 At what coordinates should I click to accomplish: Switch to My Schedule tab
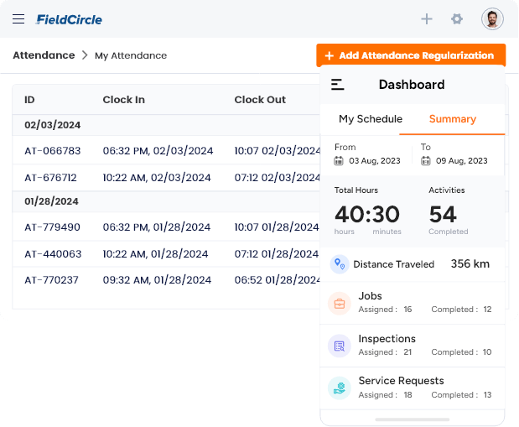click(371, 119)
